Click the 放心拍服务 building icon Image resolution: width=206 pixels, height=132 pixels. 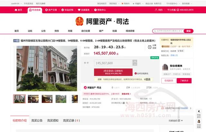tap(165, 67)
